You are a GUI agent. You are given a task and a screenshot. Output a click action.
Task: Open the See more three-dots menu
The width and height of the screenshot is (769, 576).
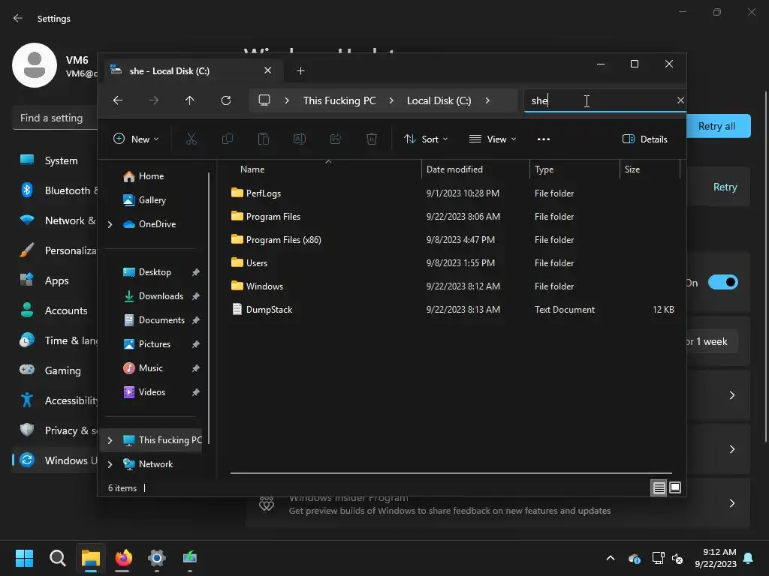(544, 139)
